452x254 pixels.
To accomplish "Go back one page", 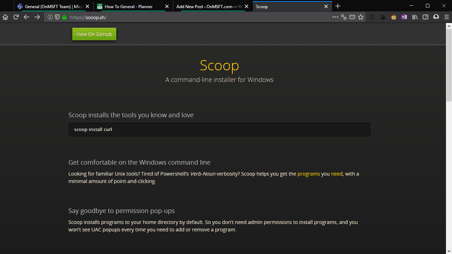I will point(27,17).
